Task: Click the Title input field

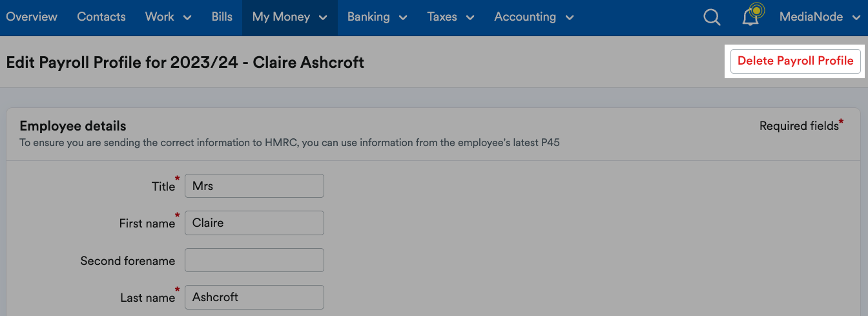Action: point(254,186)
